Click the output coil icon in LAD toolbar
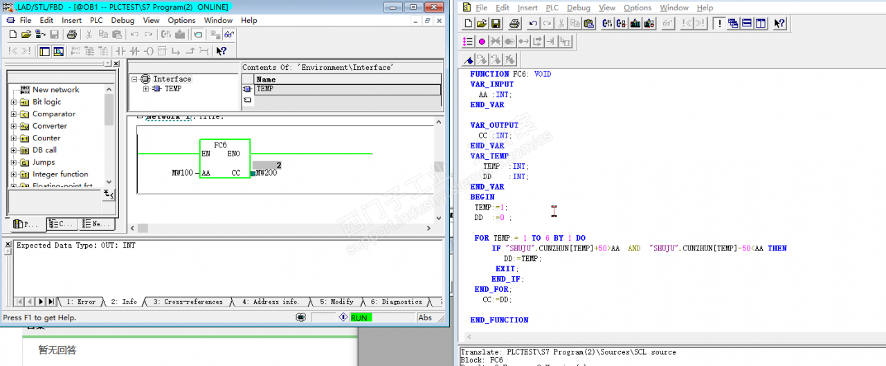This screenshot has height=366, width=886. coord(148,51)
